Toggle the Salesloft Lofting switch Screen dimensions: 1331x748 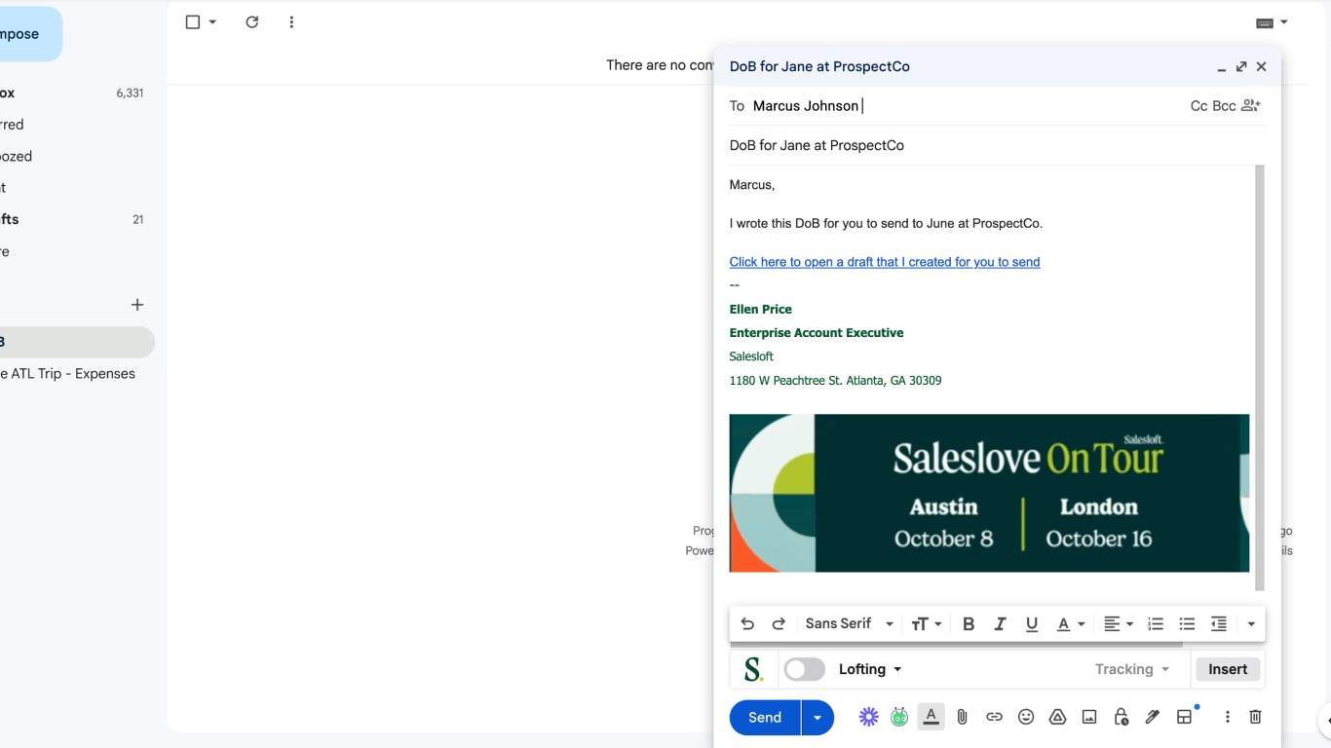coord(805,669)
